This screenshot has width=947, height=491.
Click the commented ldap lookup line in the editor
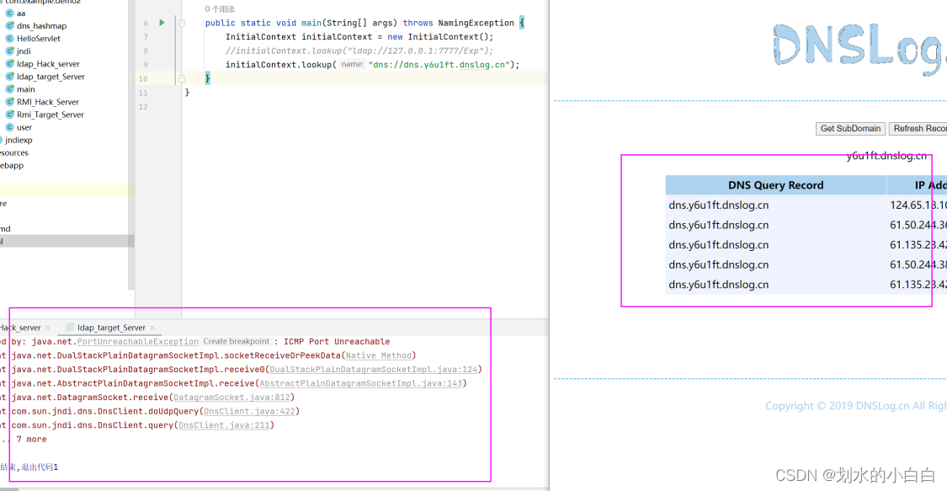point(359,51)
